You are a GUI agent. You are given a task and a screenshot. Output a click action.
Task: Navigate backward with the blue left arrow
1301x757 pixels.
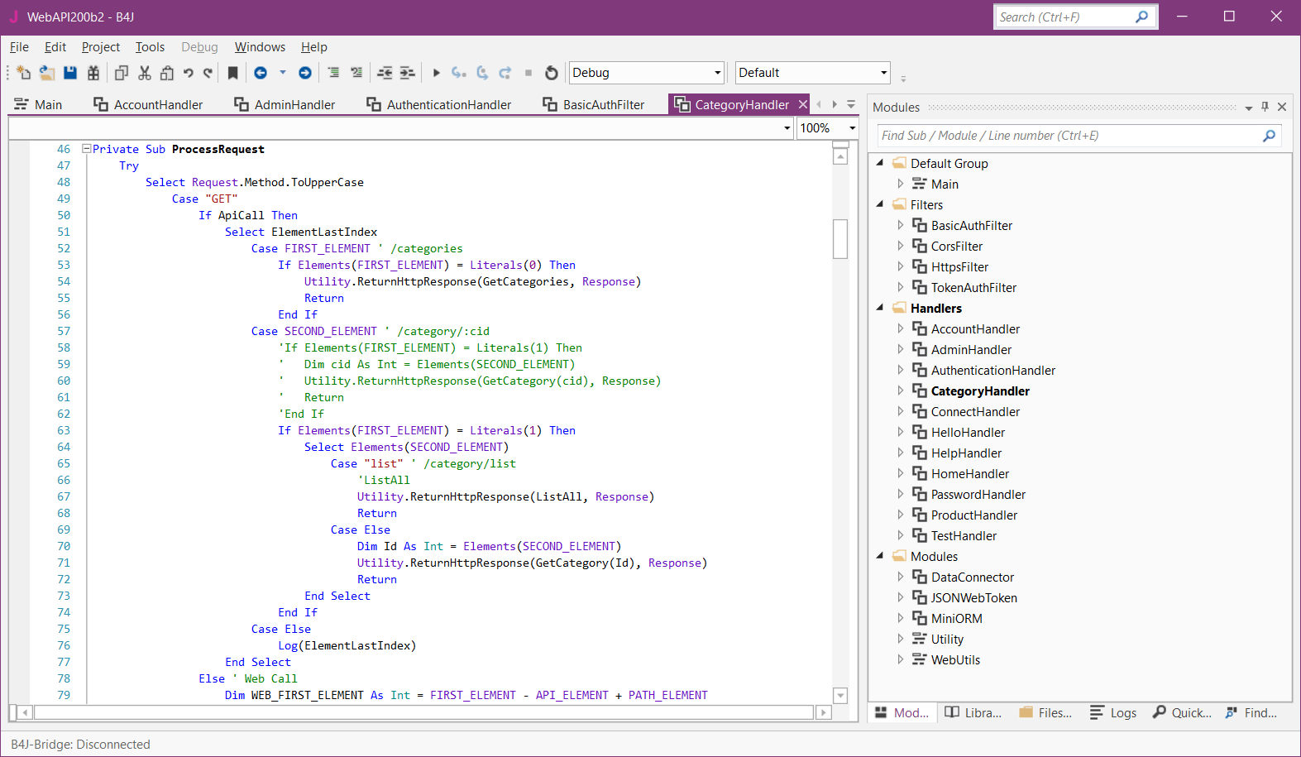[261, 73]
